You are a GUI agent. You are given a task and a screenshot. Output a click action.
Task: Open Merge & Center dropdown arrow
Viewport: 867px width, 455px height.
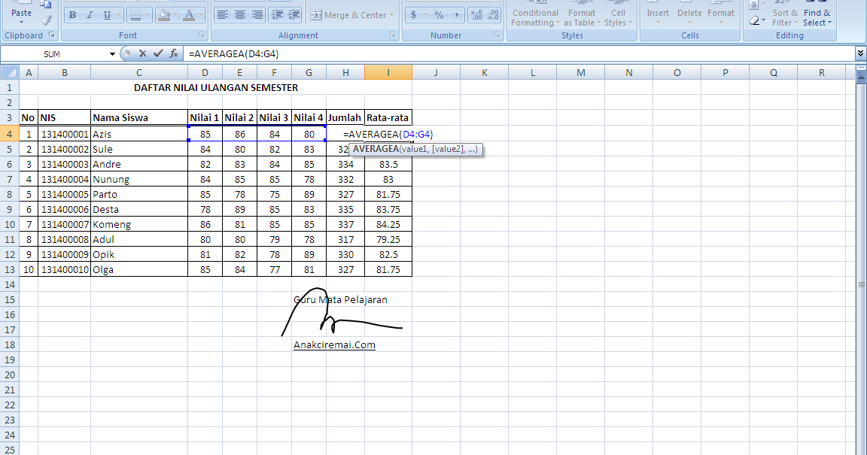pyautogui.click(x=392, y=15)
